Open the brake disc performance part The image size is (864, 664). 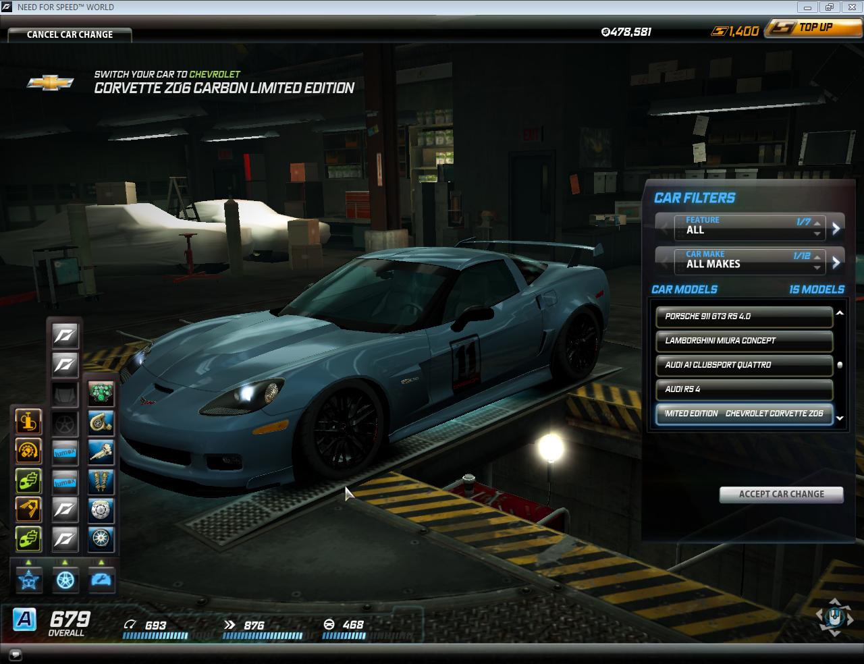coord(101,509)
